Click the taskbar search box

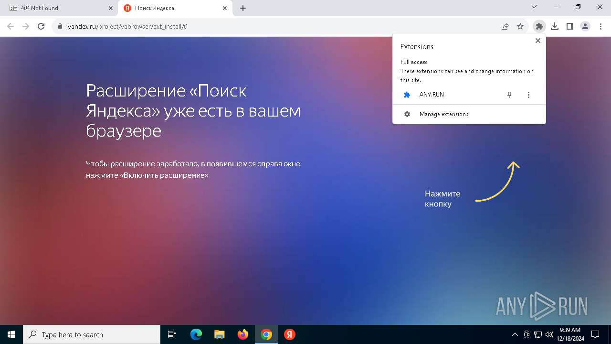pos(92,334)
